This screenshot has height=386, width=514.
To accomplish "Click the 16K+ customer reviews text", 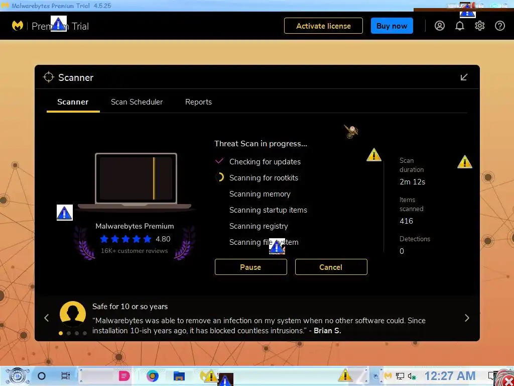I will 135,251.
